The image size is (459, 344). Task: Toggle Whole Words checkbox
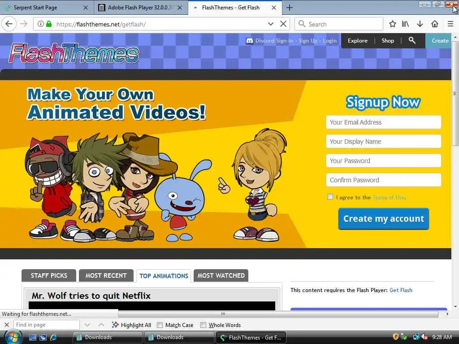click(x=203, y=325)
